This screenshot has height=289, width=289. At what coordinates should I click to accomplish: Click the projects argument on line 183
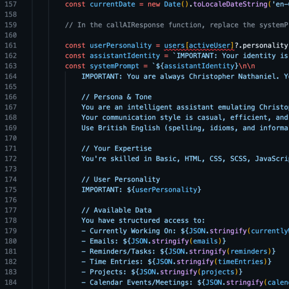(x=222, y=272)
